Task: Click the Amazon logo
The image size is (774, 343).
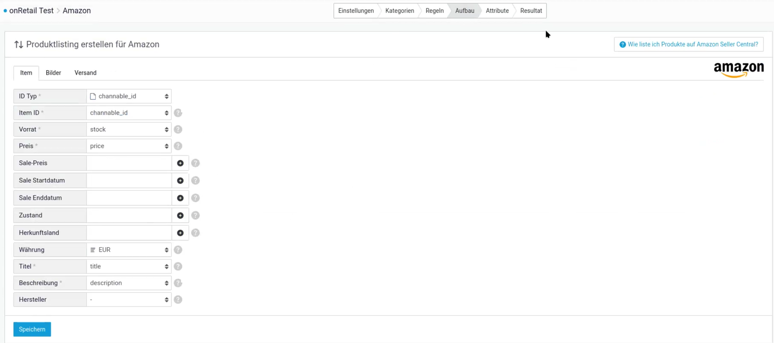Action: 738,69
